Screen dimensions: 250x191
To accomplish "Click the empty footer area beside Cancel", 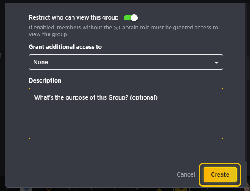I will tap(89, 174).
